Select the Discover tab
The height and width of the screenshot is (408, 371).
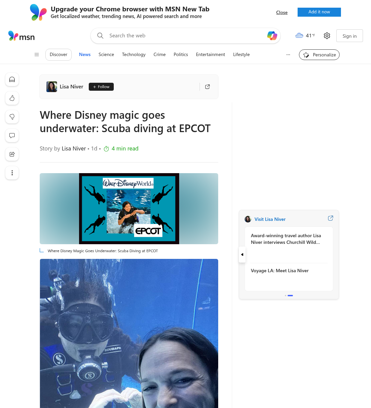click(x=58, y=55)
